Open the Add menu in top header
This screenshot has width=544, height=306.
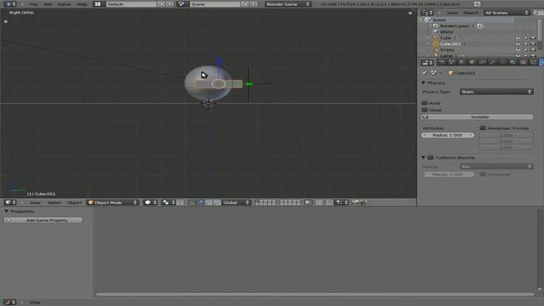(x=48, y=4)
